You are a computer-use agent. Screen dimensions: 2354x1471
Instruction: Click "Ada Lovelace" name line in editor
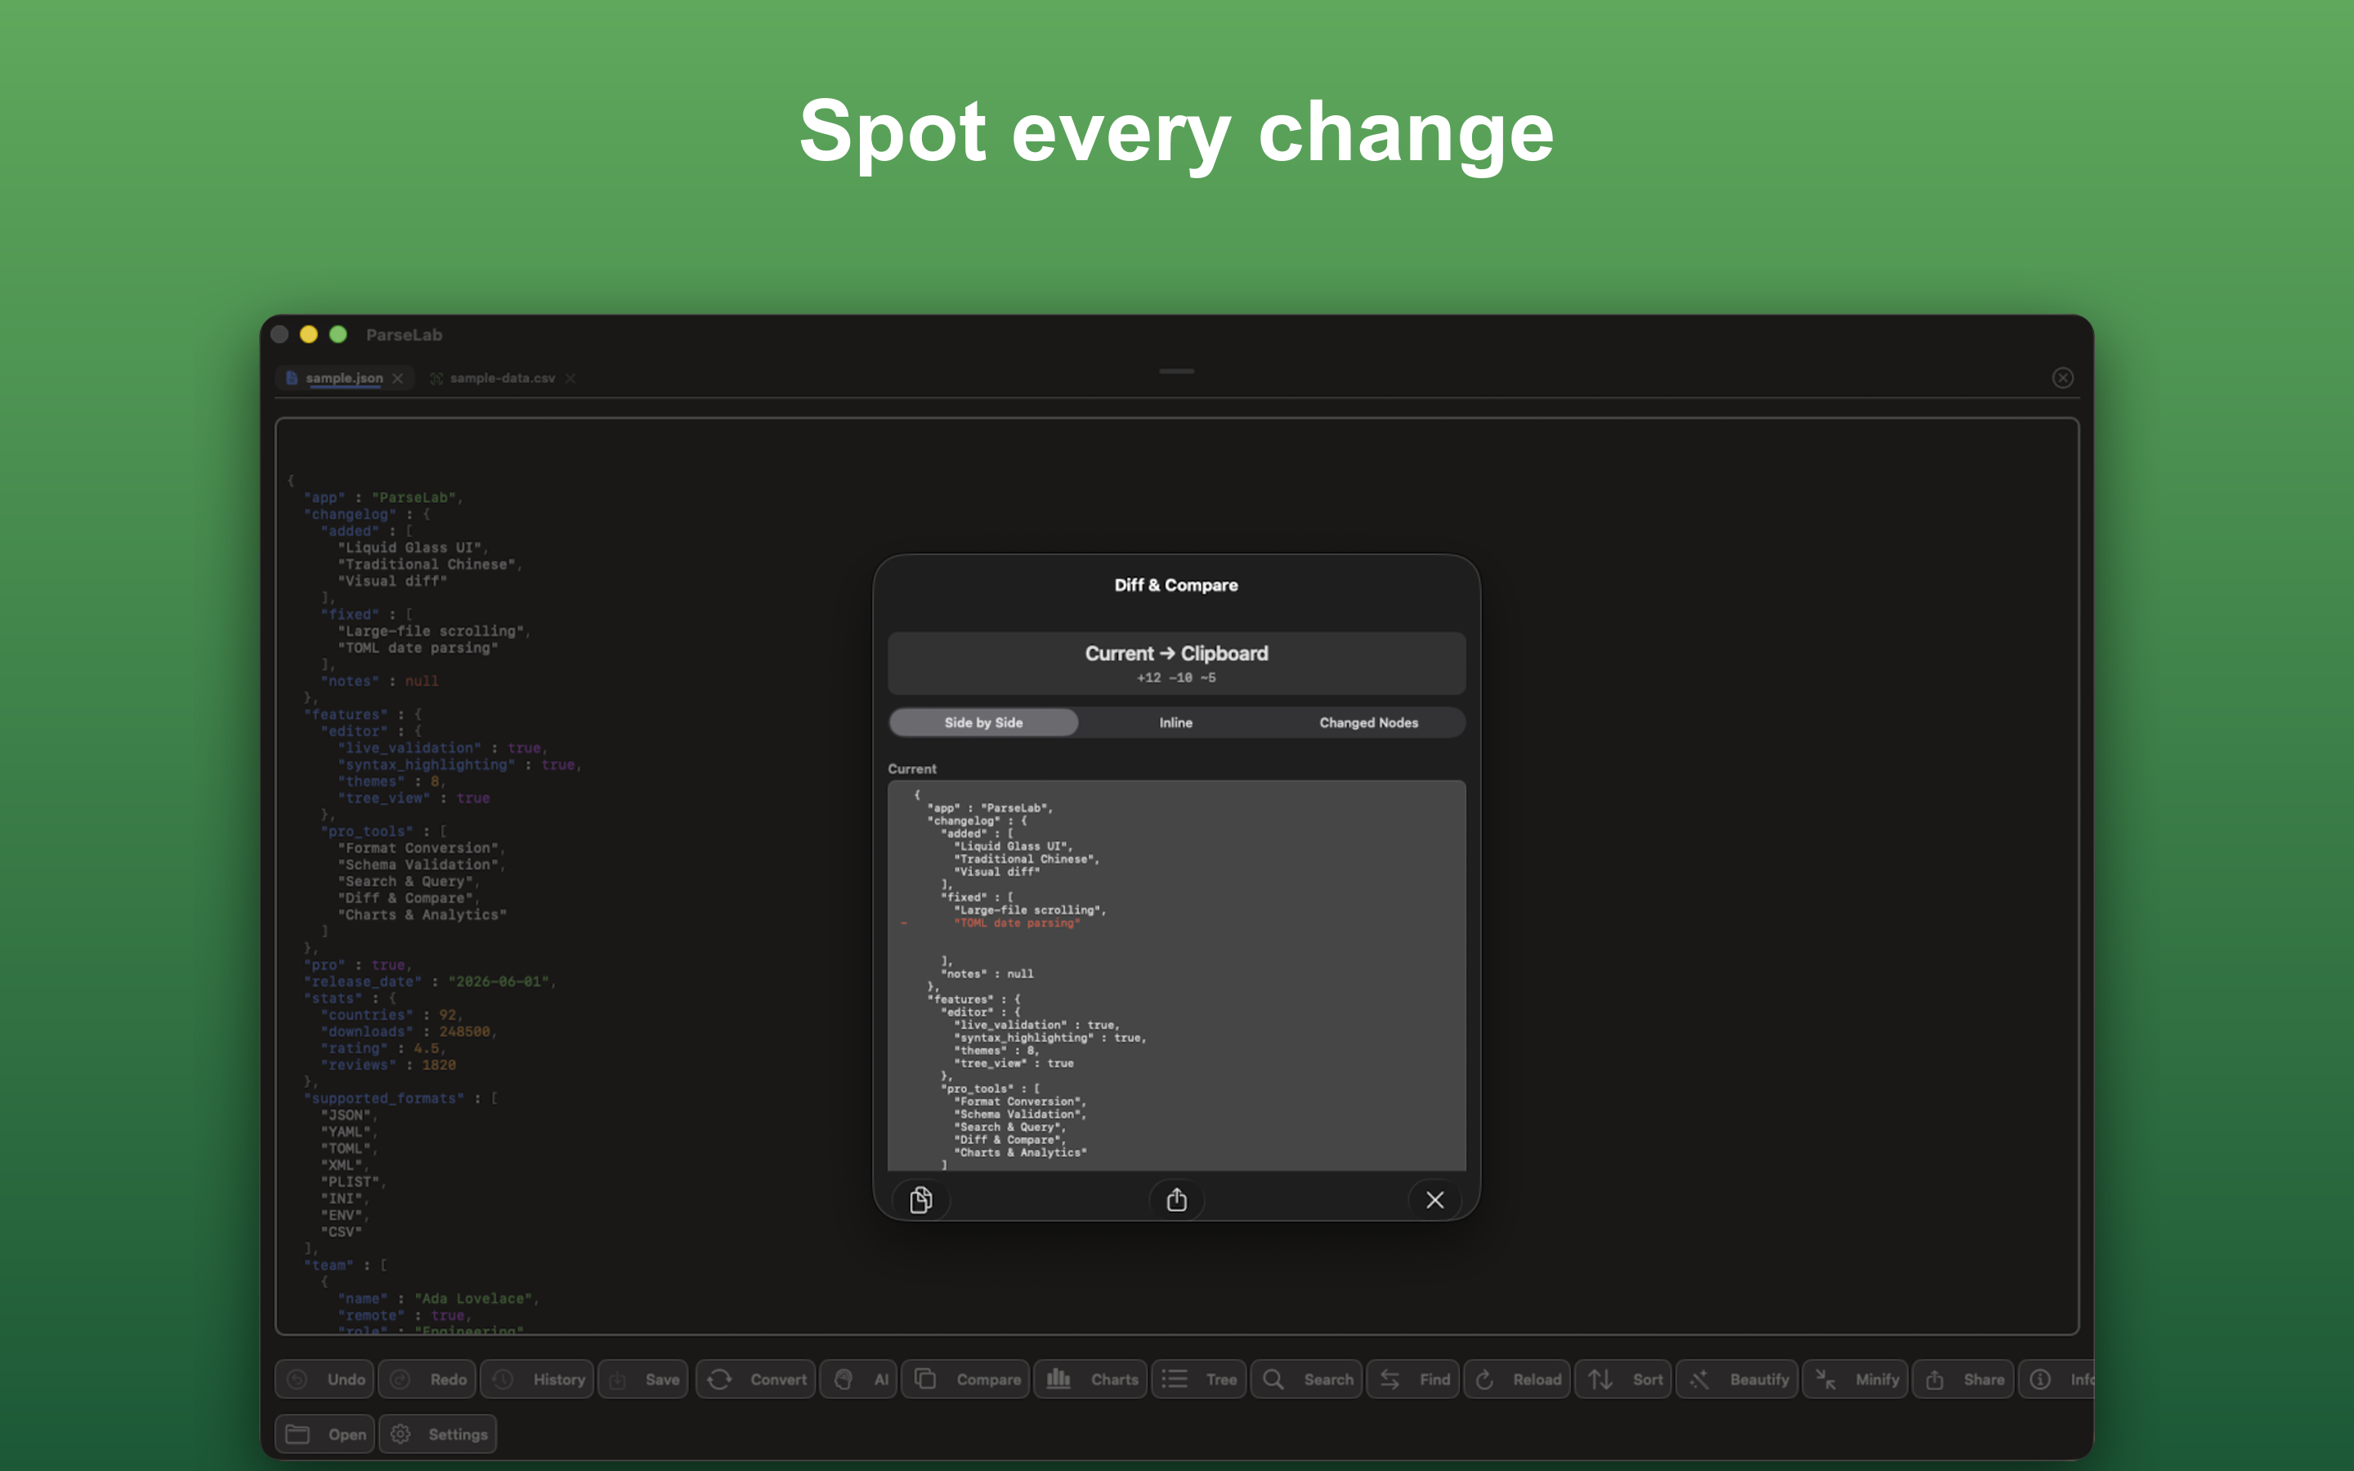[x=438, y=1299]
